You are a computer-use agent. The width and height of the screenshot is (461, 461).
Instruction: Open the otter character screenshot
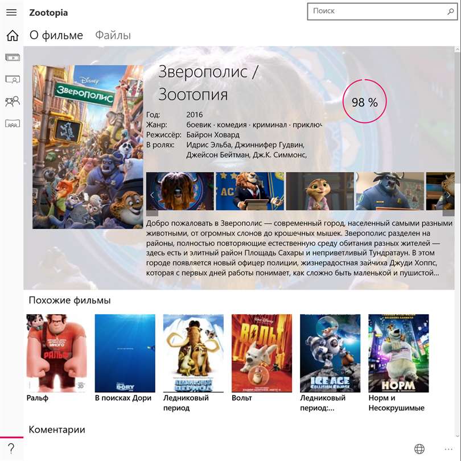320,191
